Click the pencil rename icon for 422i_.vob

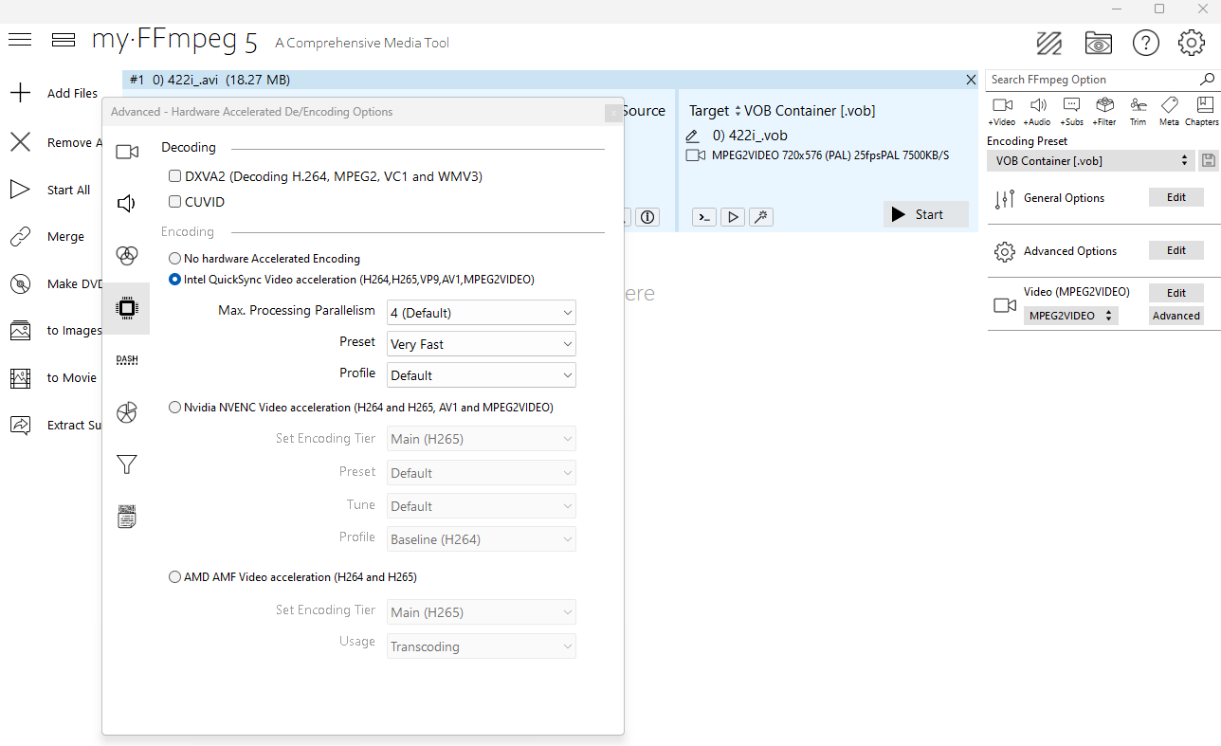pyautogui.click(x=692, y=136)
